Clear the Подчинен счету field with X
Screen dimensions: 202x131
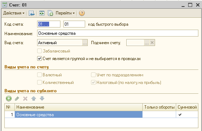pos(152,42)
